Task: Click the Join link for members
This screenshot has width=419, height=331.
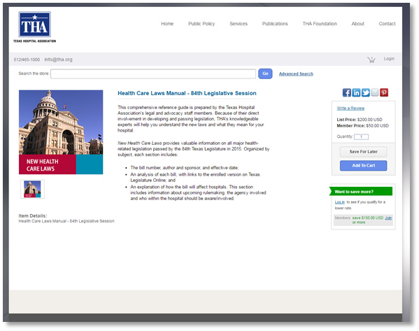Action: 388,218
